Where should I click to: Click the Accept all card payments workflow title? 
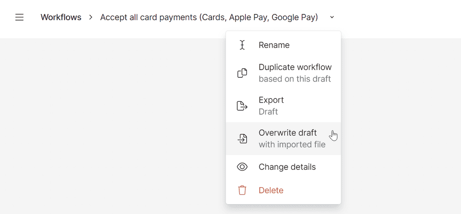[x=209, y=17]
